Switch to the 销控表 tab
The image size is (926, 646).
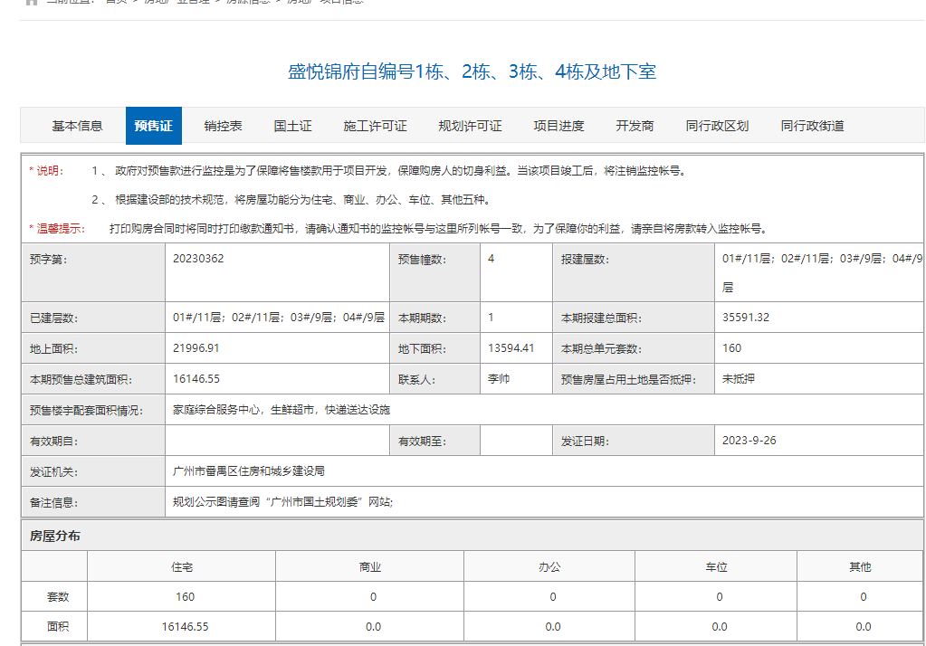point(224,126)
